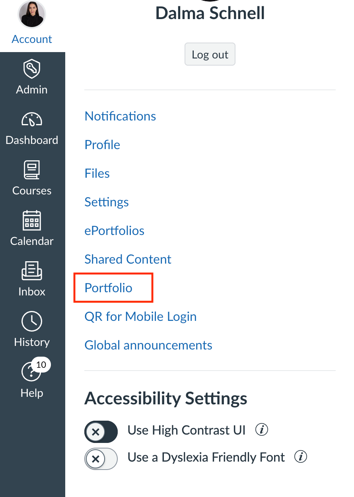Show recent History clock icon
354x497 pixels.
(32, 322)
